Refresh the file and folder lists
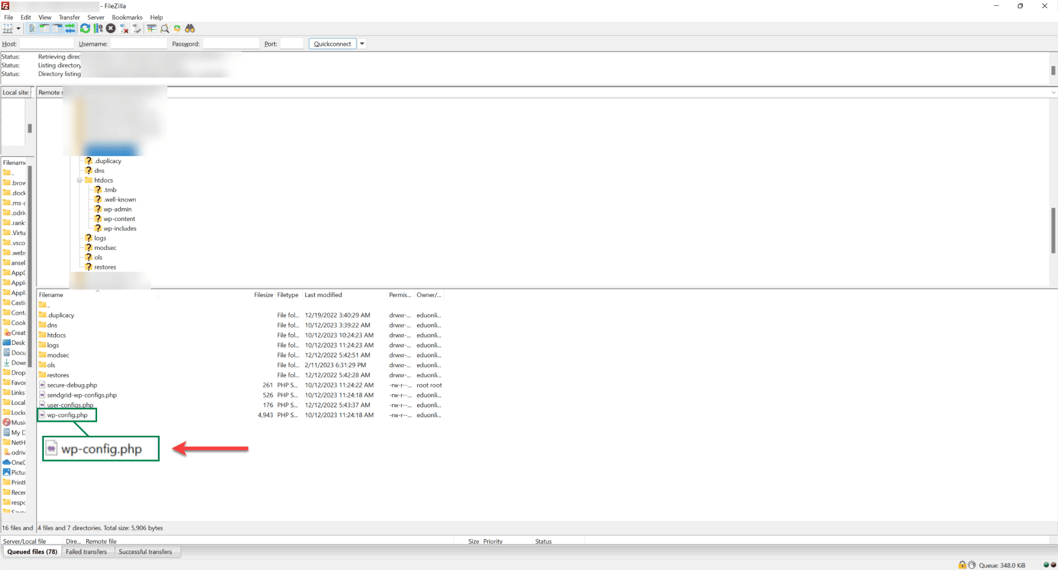 tap(85, 28)
